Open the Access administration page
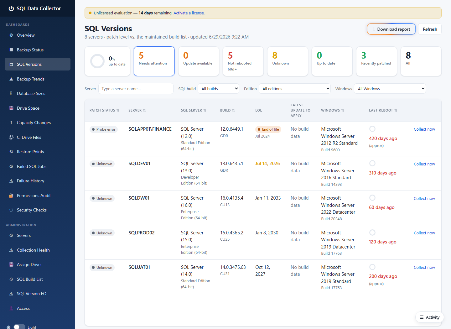This screenshot has height=329, width=451. pyautogui.click(x=38, y=308)
